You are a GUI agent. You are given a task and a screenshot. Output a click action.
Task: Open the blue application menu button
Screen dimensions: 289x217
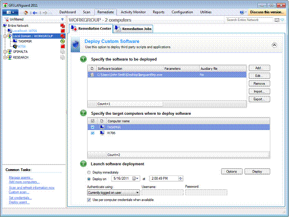click(x=11, y=12)
